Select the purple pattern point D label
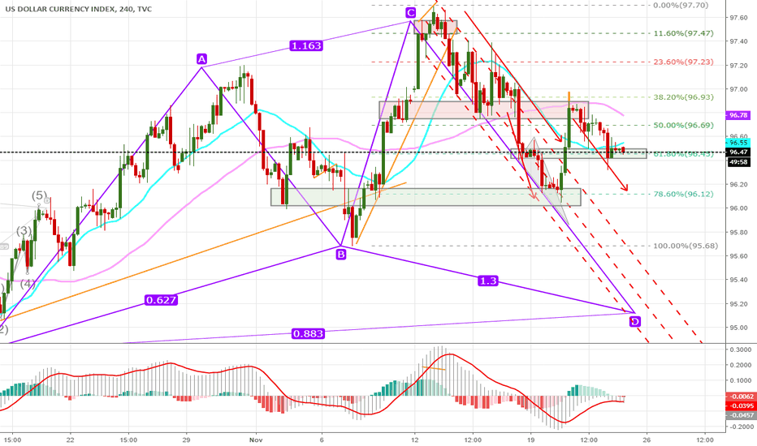757x446 pixels. point(635,322)
